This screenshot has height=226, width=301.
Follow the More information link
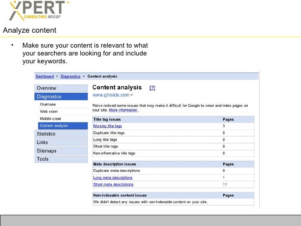[x=124, y=110]
